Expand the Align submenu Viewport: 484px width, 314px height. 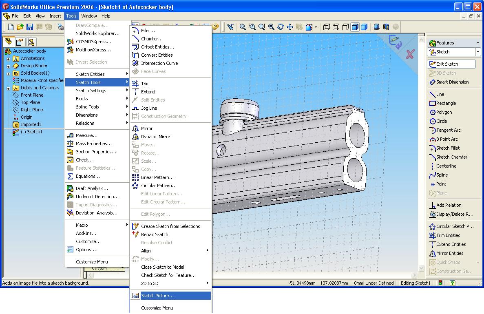(x=171, y=251)
